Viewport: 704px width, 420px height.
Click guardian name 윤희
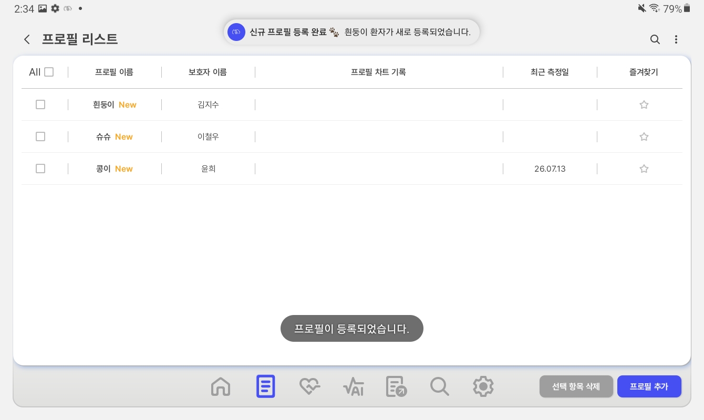click(x=209, y=169)
